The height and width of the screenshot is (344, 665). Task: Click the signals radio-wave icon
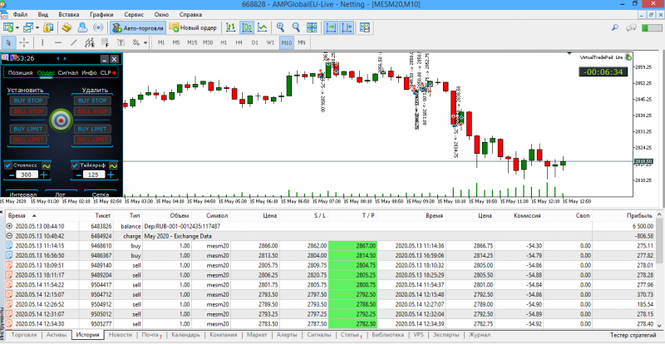tap(98, 27)
